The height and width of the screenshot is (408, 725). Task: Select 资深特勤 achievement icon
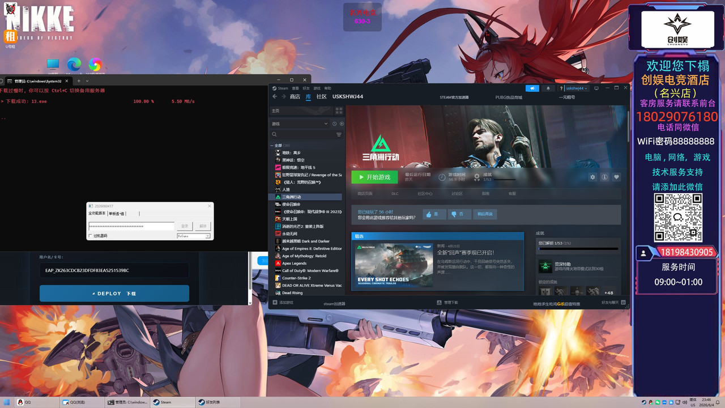(x=545, y=266)
